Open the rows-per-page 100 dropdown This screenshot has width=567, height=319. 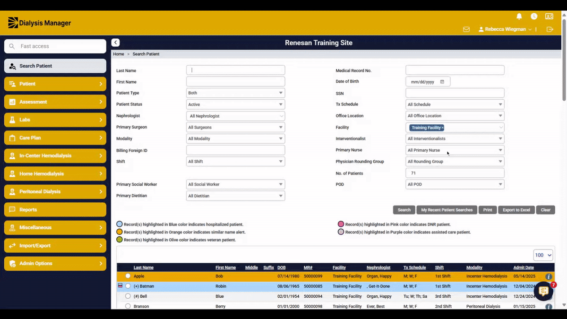pos(543,255)
